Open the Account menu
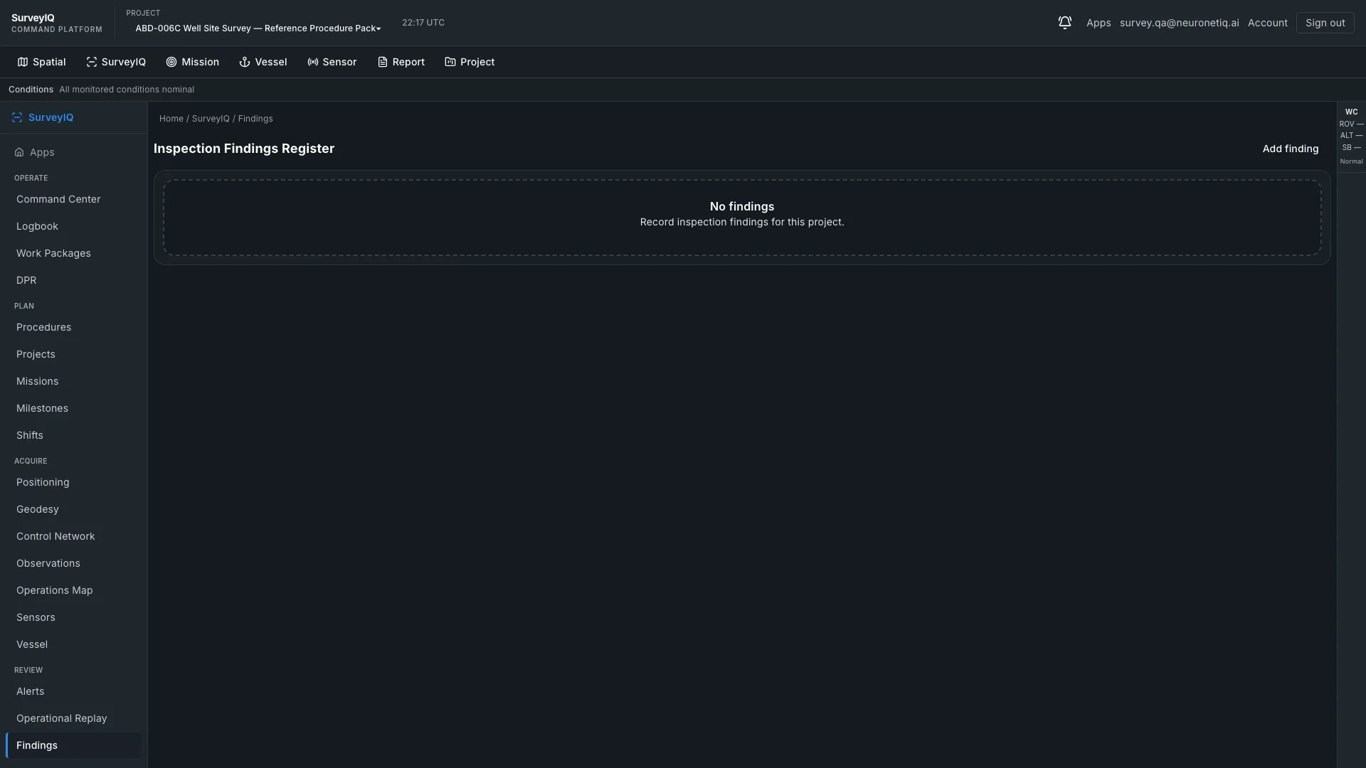 [x=1267, y=23]
